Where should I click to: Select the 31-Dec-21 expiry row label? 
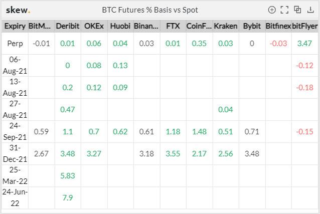[15, 153]
